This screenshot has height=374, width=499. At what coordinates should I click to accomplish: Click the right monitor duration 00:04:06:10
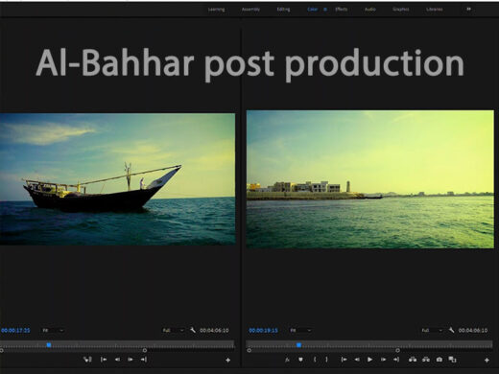(x=473, y=330)
